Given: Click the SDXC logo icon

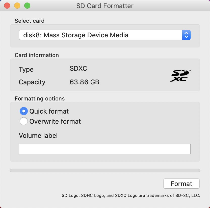Looking at the screenshot, I should [180, 76].
